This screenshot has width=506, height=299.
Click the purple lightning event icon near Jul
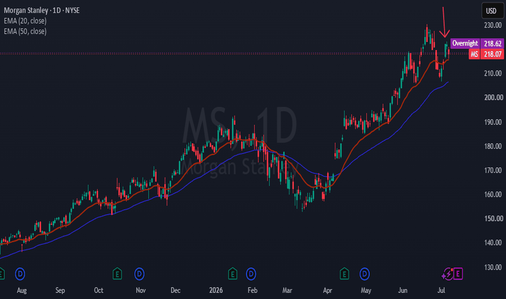pyautogui.click(x=447, y=274)
